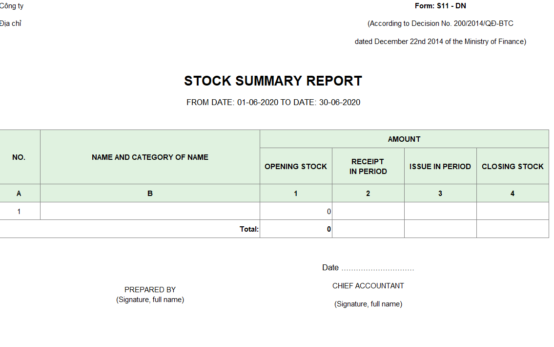Select NAME AND CATEGORY OF NAME header
The width and height of the screenshot is (554, 347).
[150, 157]
